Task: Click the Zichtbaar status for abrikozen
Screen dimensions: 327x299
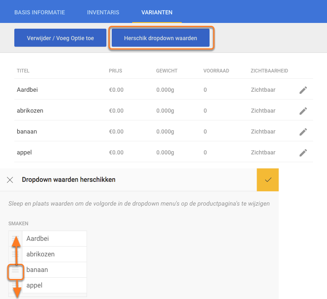Action: coord(263,111)
